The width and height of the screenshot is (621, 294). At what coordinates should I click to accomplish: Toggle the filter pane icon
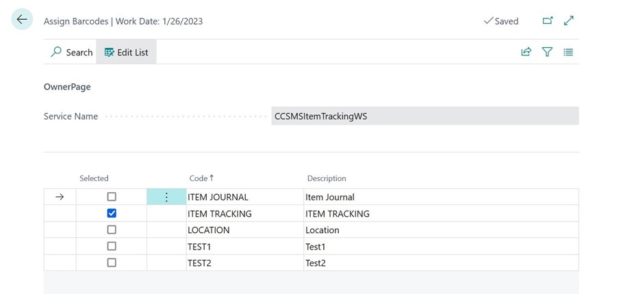pyautogui.click(x=547, y=52)
